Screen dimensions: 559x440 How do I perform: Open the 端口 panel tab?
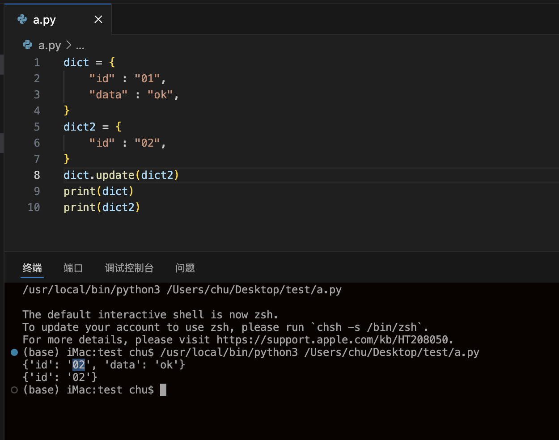pos(73,268)
